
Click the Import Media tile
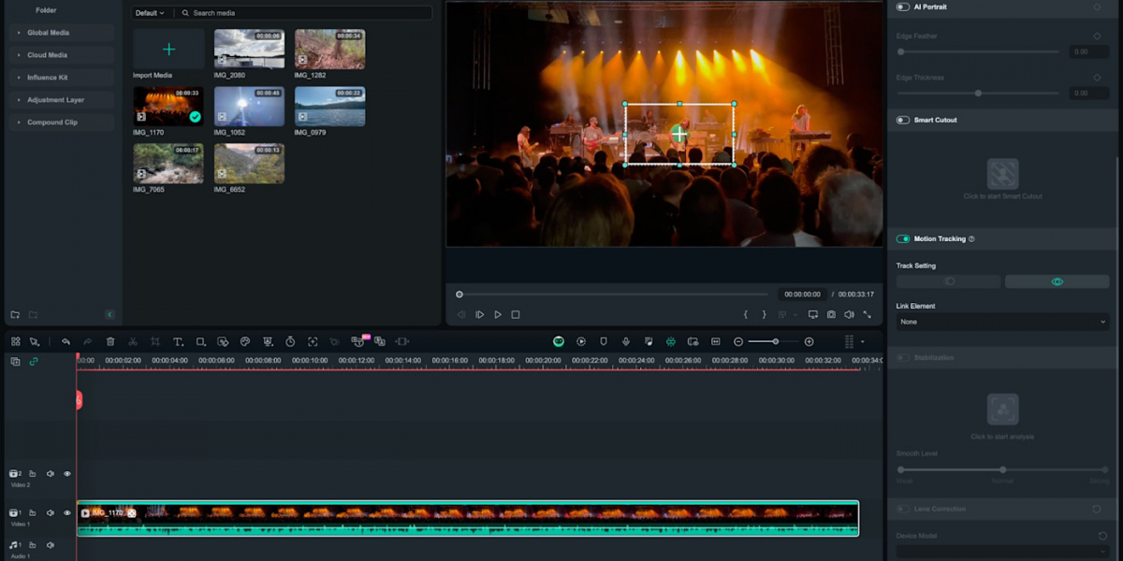coord(168,50)
